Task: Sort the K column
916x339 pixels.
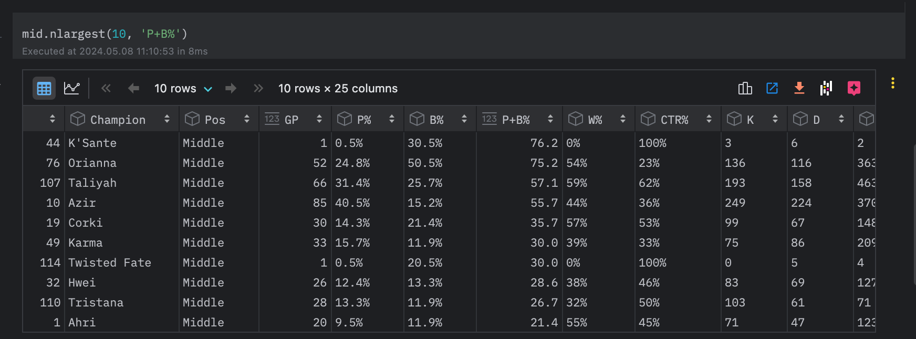Action: (x=775, y=119)
